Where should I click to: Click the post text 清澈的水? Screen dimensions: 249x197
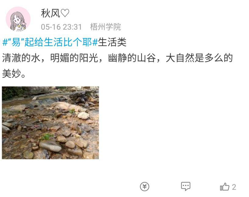pyautogui.click(x=21, y=58)
